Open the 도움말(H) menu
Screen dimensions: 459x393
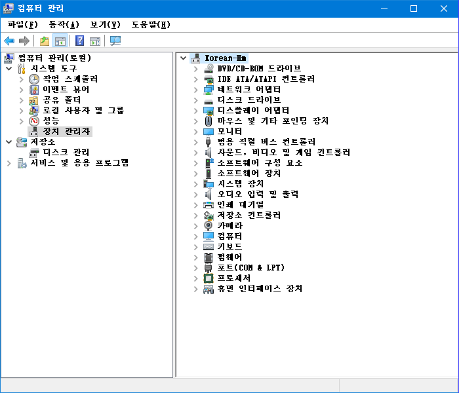(x=150, y=25)
